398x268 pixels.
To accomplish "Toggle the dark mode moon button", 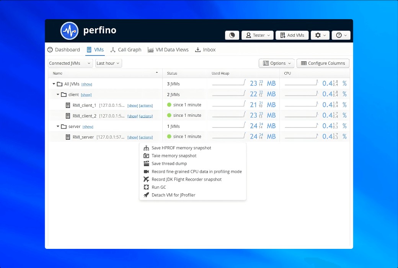I will coord(232,35).
